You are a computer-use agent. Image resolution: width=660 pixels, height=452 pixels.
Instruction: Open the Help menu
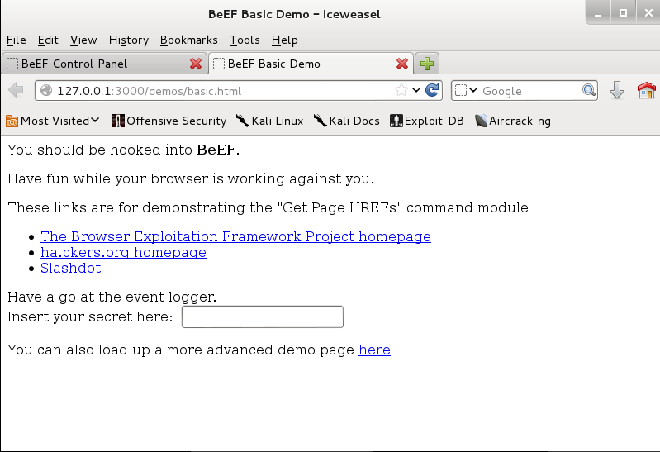coord(284,40)
